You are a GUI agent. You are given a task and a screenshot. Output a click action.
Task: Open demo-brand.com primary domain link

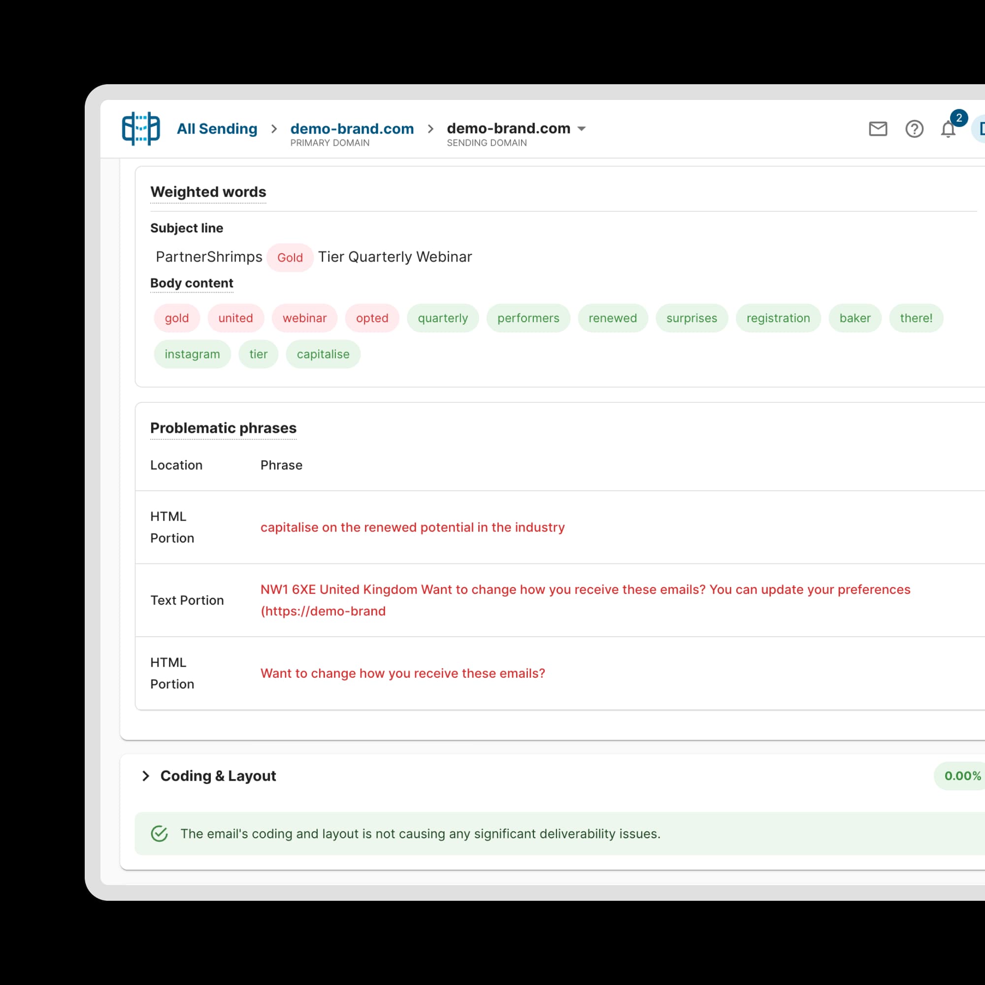(x=352, y=129)
